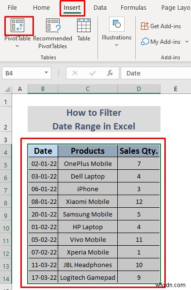
Task: Select the cell with date 17-03-22
Action: (x=43, y=277)
